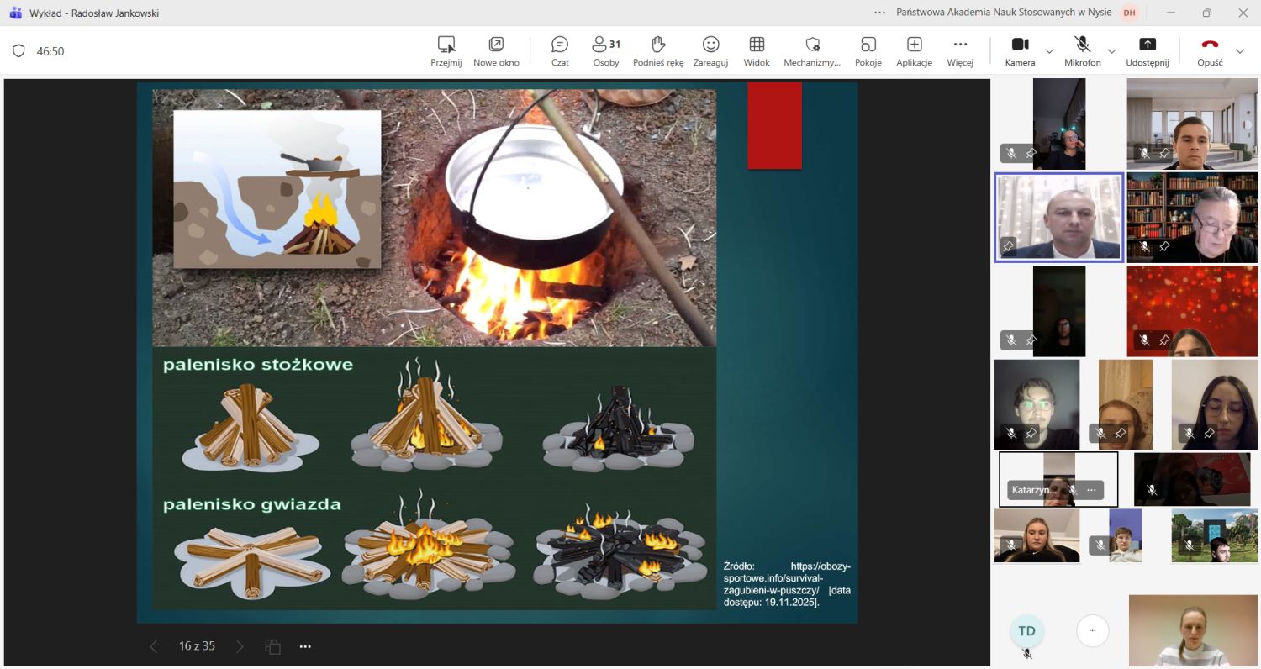Raise hand with Podnieś rękę
Image resolution: width=1261 pixels, height=669 pixels.
coord(659,50)
